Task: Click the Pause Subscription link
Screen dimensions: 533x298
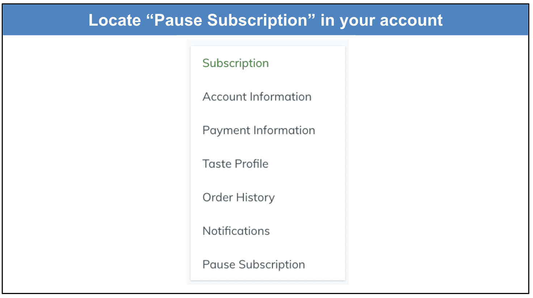Action: click(253, 264)
